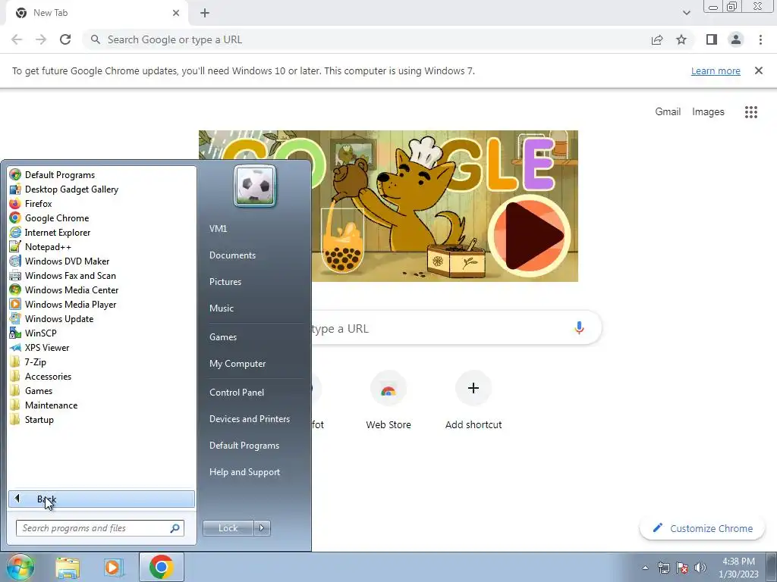The height and width of the screenshot is (582, 777).
Task: Dismiss the Windows 7 update notice
Action: (x=758, y=70)
